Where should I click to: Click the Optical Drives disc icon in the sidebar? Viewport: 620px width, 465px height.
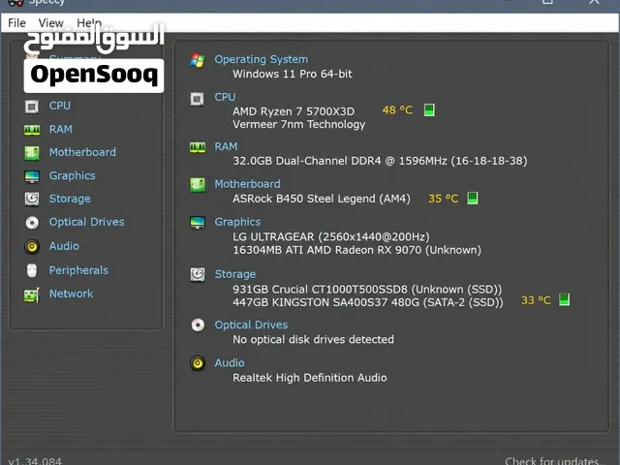tap(32, 223)
